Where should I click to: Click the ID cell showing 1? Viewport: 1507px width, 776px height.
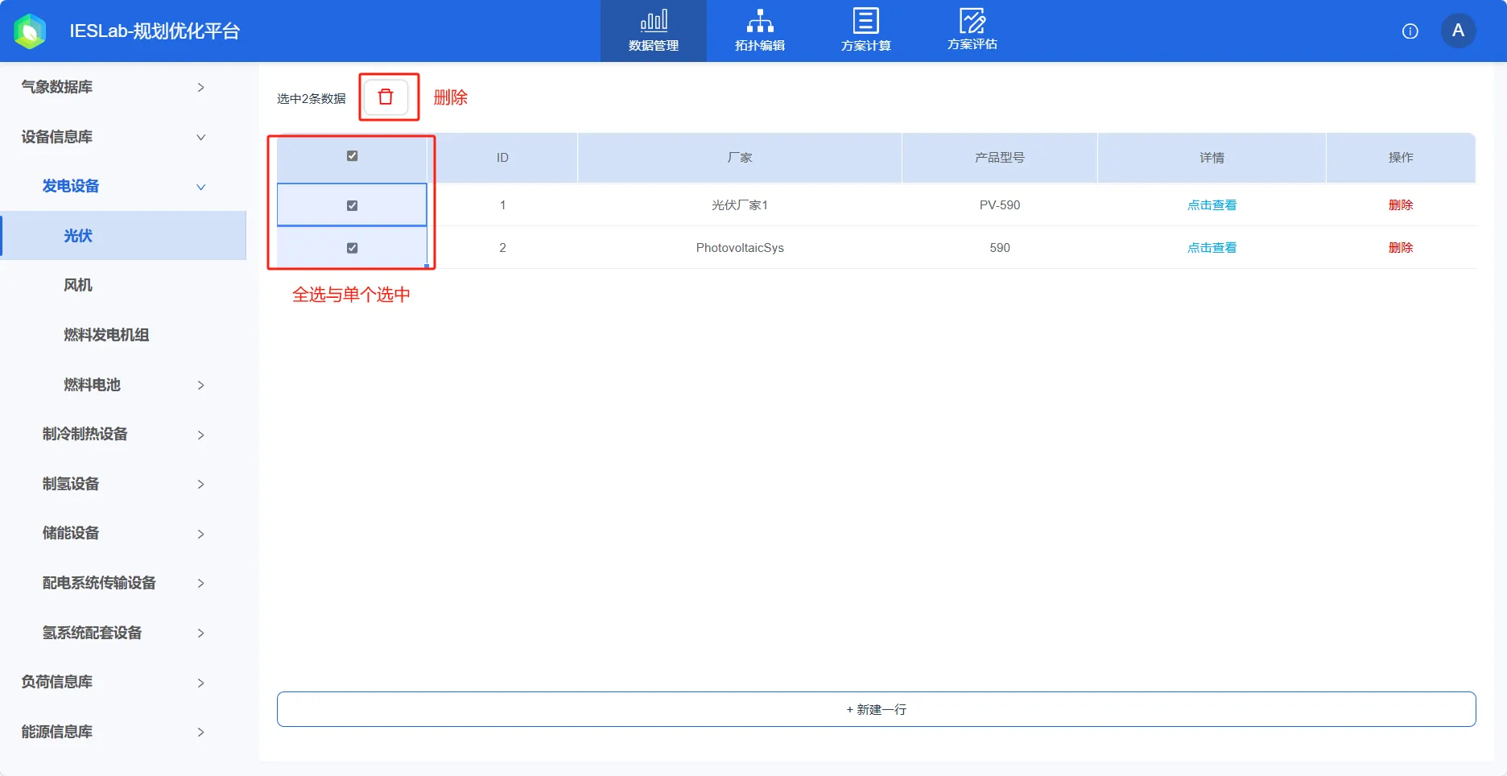(x=502, y=205)
